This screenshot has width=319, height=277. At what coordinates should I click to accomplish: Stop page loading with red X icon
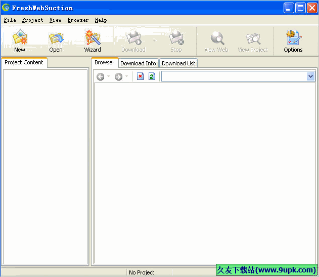[140, 76]
